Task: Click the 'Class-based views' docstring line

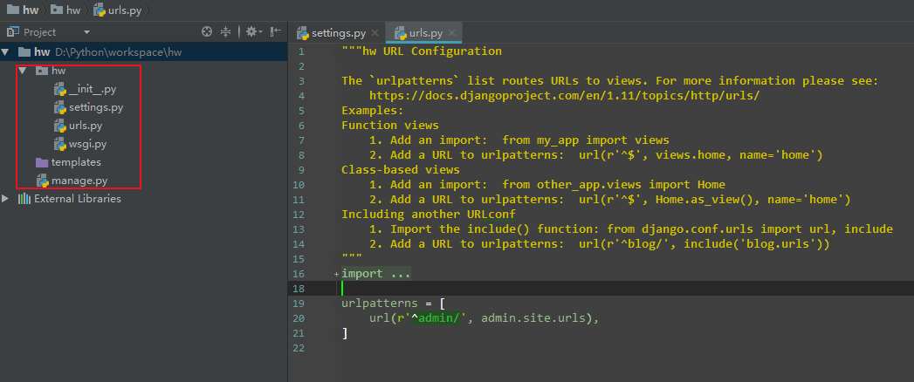Action: pos(401,169)
